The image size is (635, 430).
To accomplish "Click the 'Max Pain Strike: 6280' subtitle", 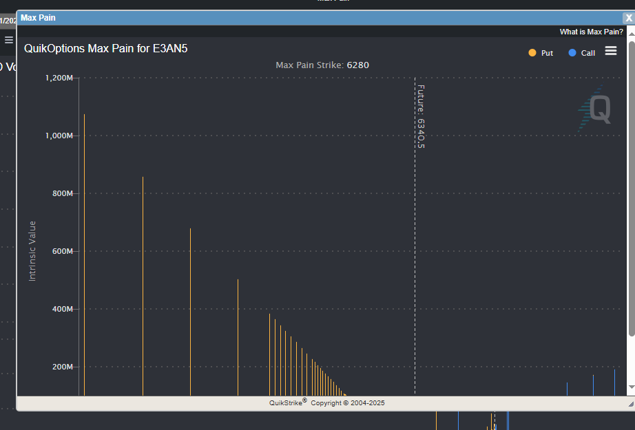I will click(322, 65).
